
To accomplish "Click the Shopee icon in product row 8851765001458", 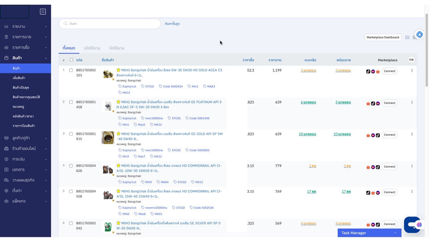I will 368,104.
